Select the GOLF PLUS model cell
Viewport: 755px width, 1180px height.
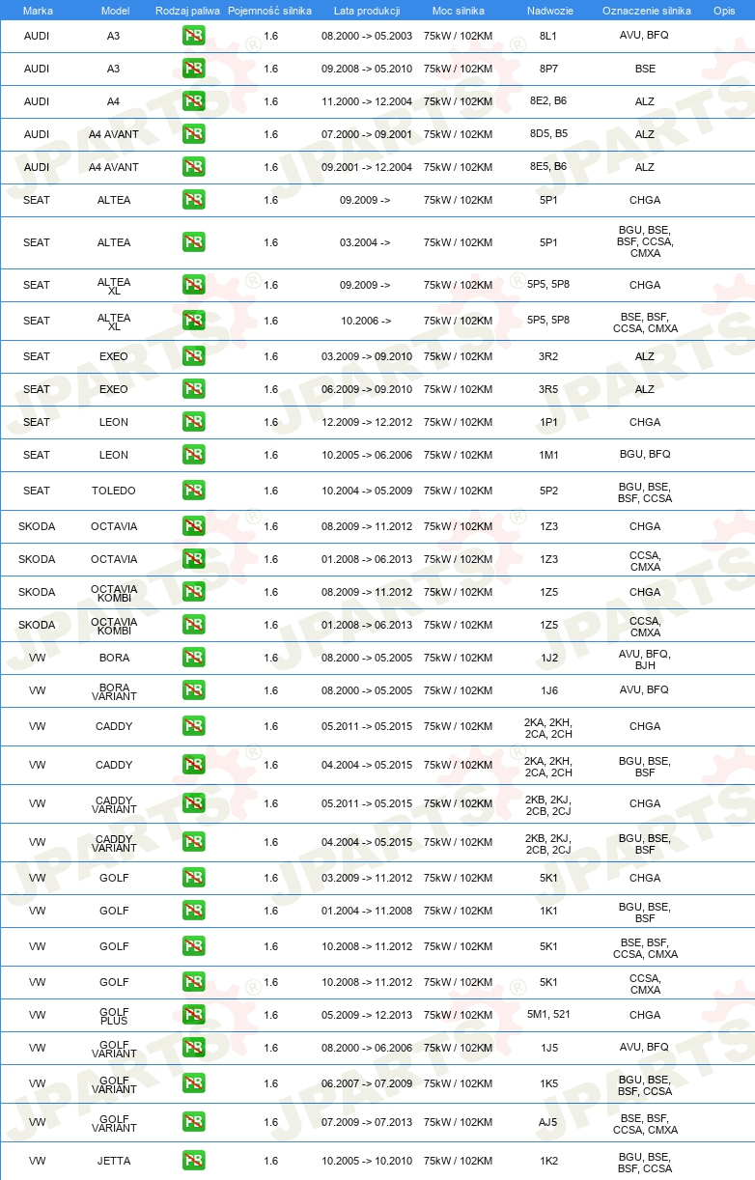tap(114, 1015)
